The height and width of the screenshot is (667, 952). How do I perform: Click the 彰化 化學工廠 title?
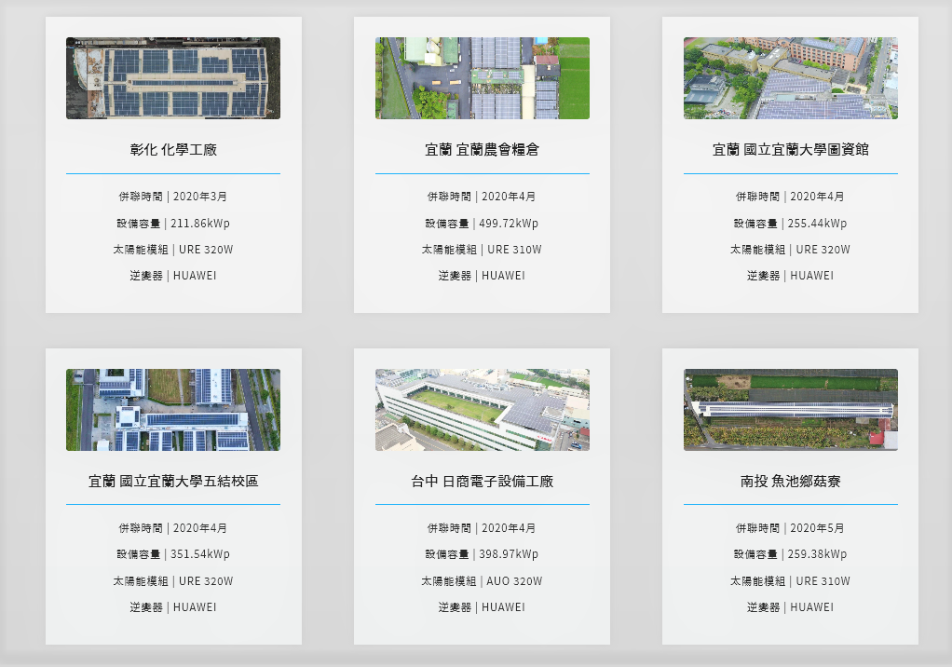click(x=173, y=149)
